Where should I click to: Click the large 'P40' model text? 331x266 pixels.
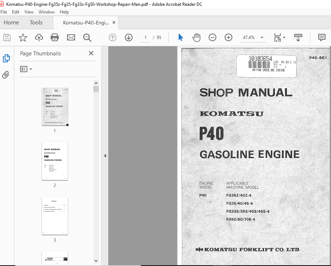click(211, 133)
